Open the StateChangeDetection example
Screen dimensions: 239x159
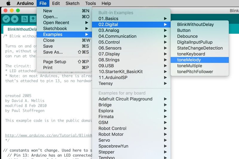coord(200,48)
